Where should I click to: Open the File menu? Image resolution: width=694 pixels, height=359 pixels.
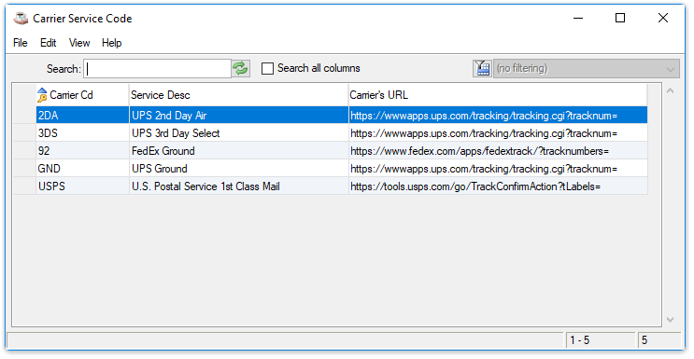pyautogui.click(x=21, y=43)
